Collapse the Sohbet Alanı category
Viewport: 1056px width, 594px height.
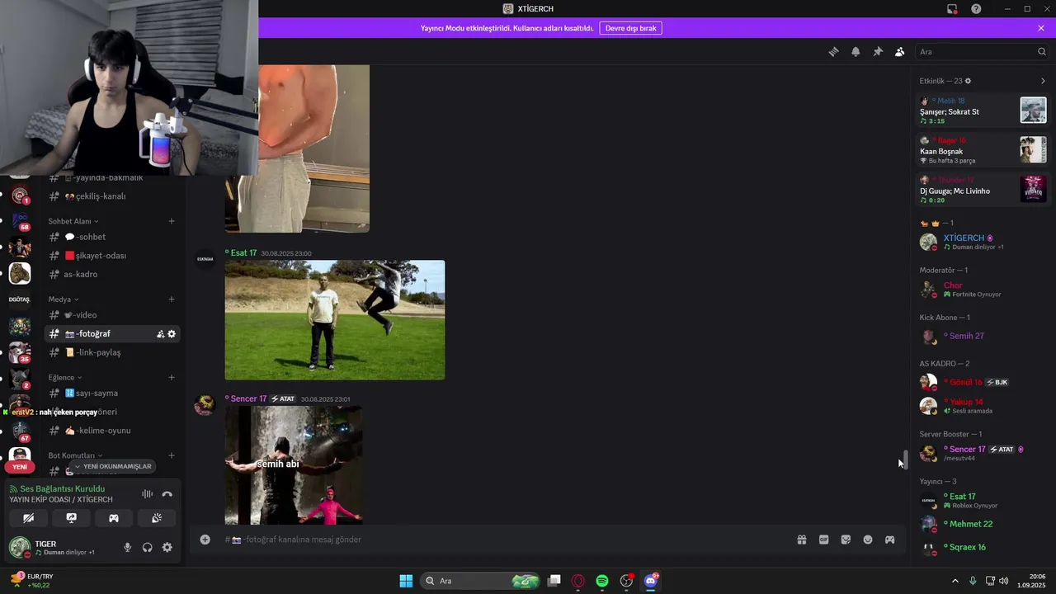coord(73,221)
